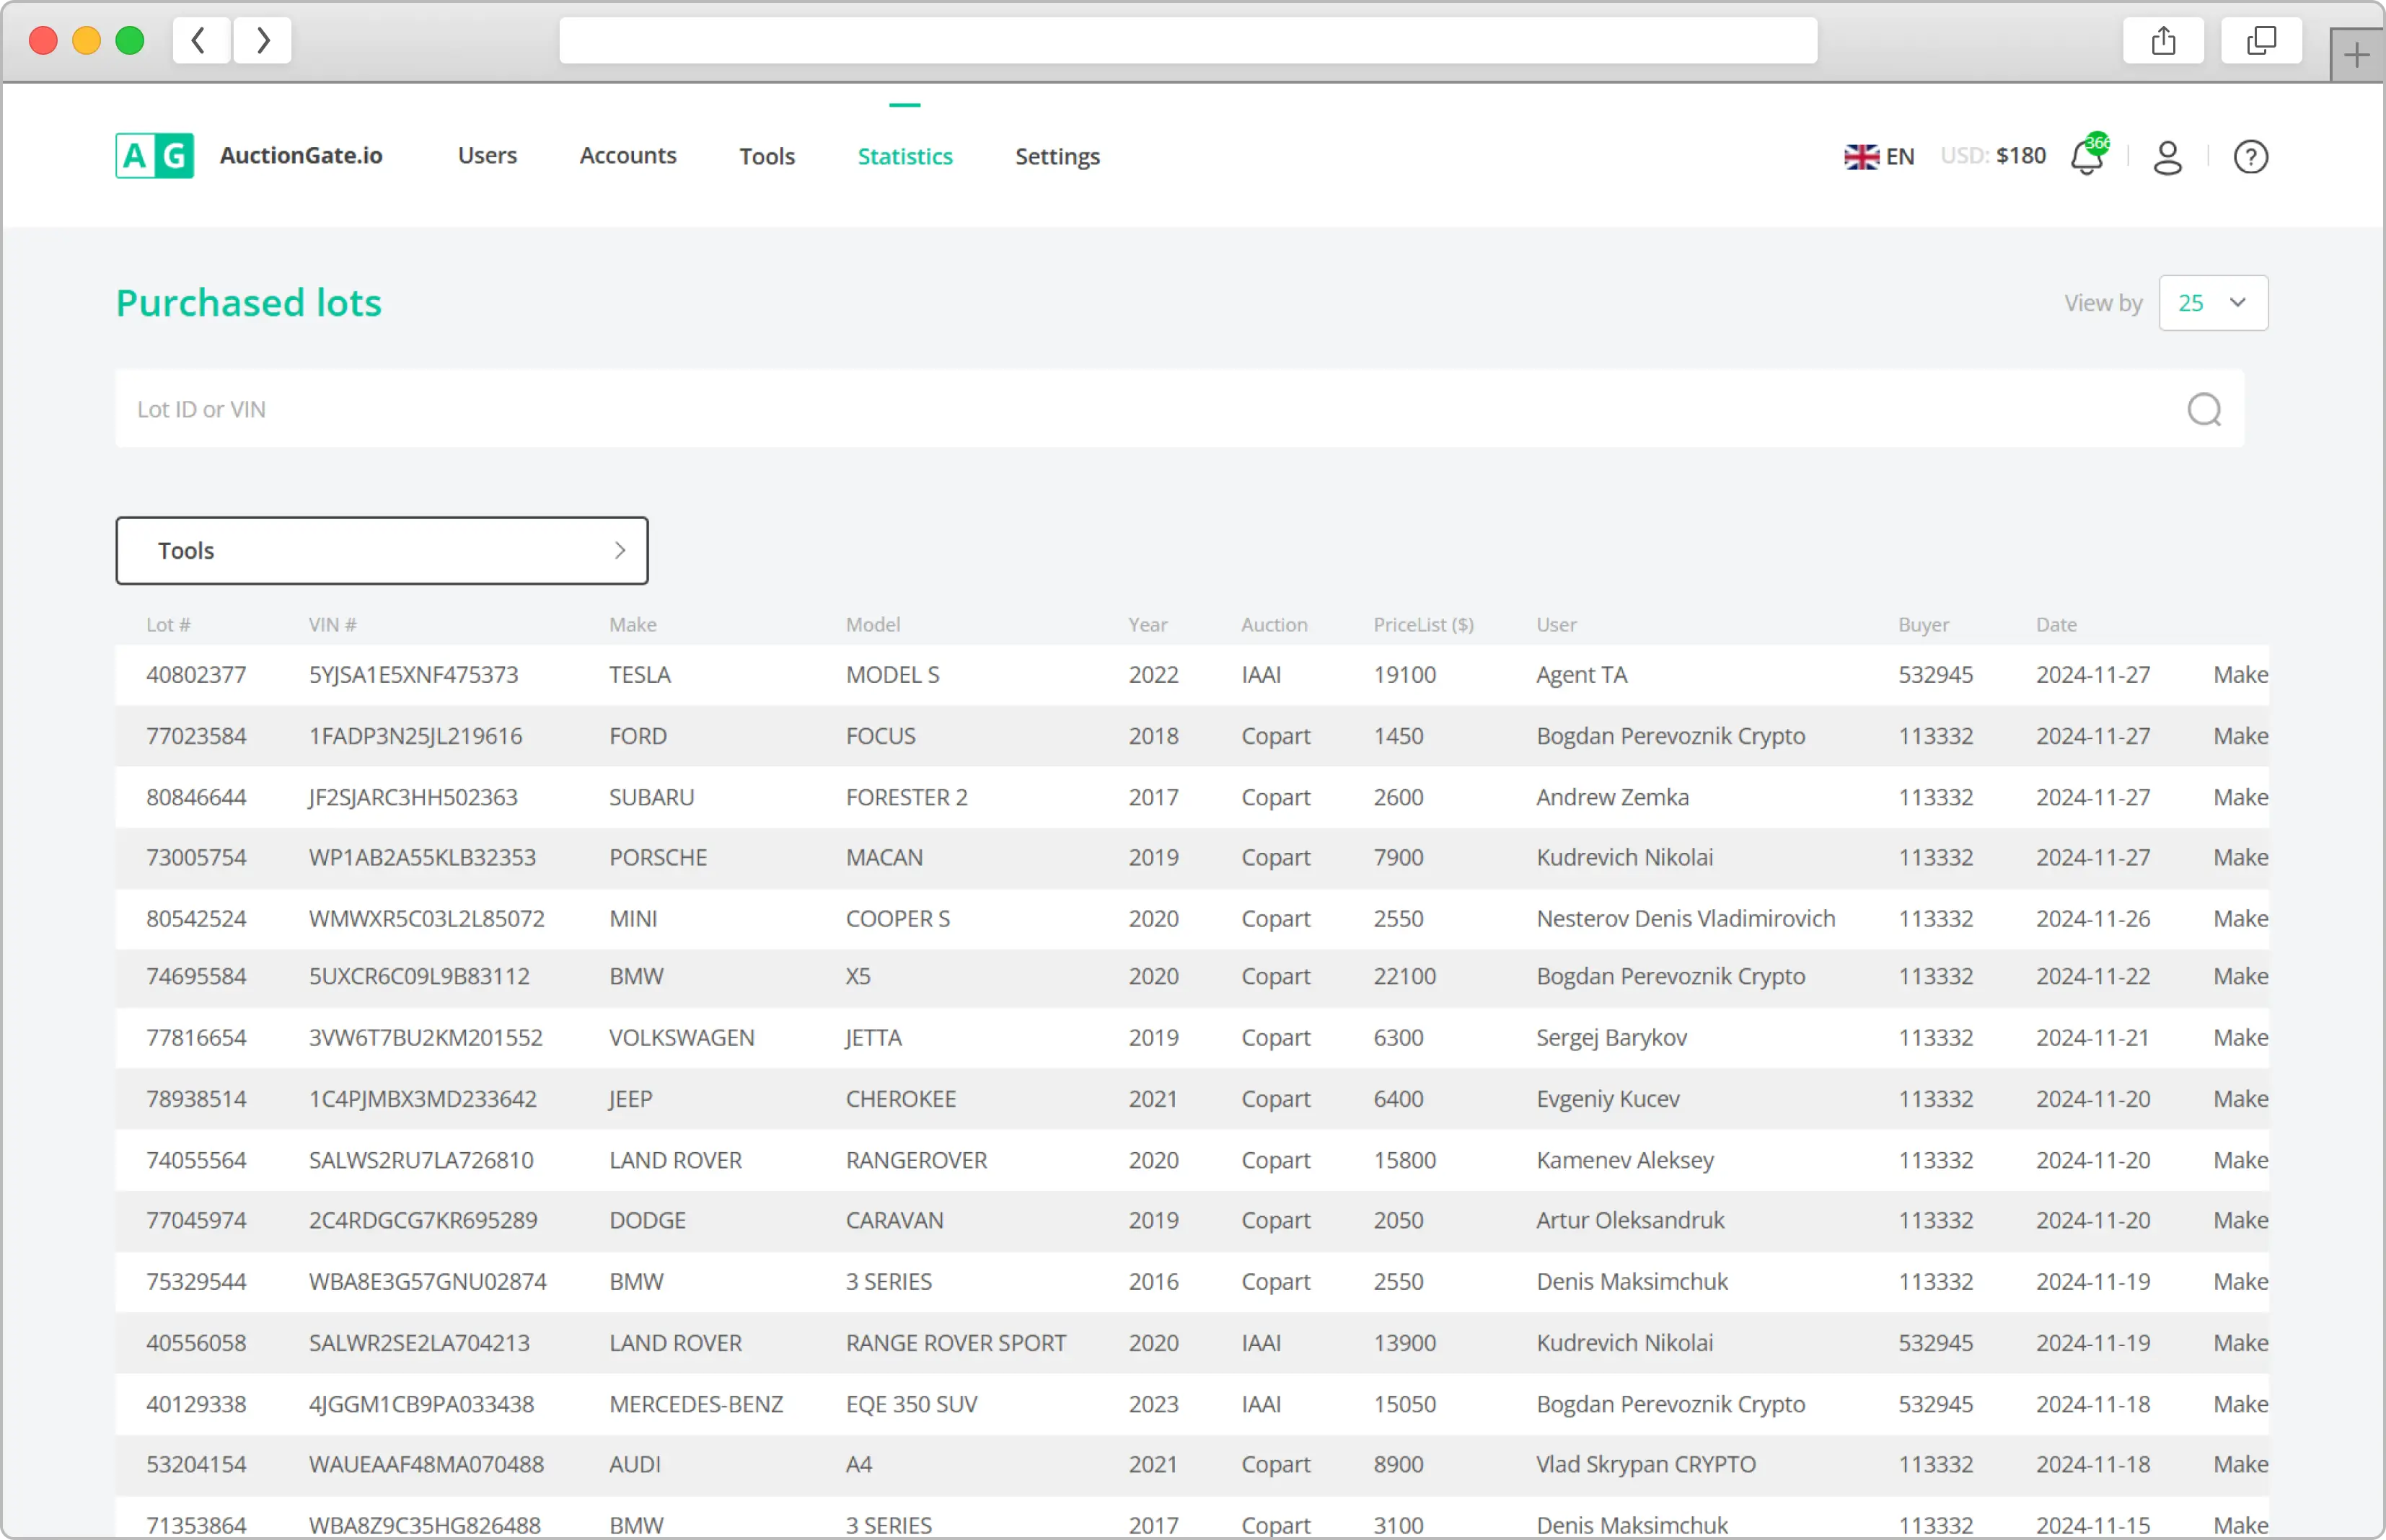
Task: Open the share icon in the browser toolbar
Action: [x=2163, y=40]
